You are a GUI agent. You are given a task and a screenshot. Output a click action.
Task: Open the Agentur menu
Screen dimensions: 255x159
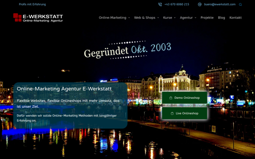(x=186, y=17)
